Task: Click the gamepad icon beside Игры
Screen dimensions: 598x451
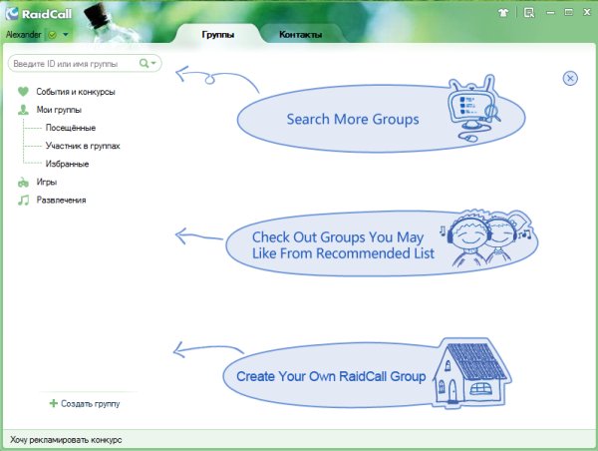Action: (23, 183)
